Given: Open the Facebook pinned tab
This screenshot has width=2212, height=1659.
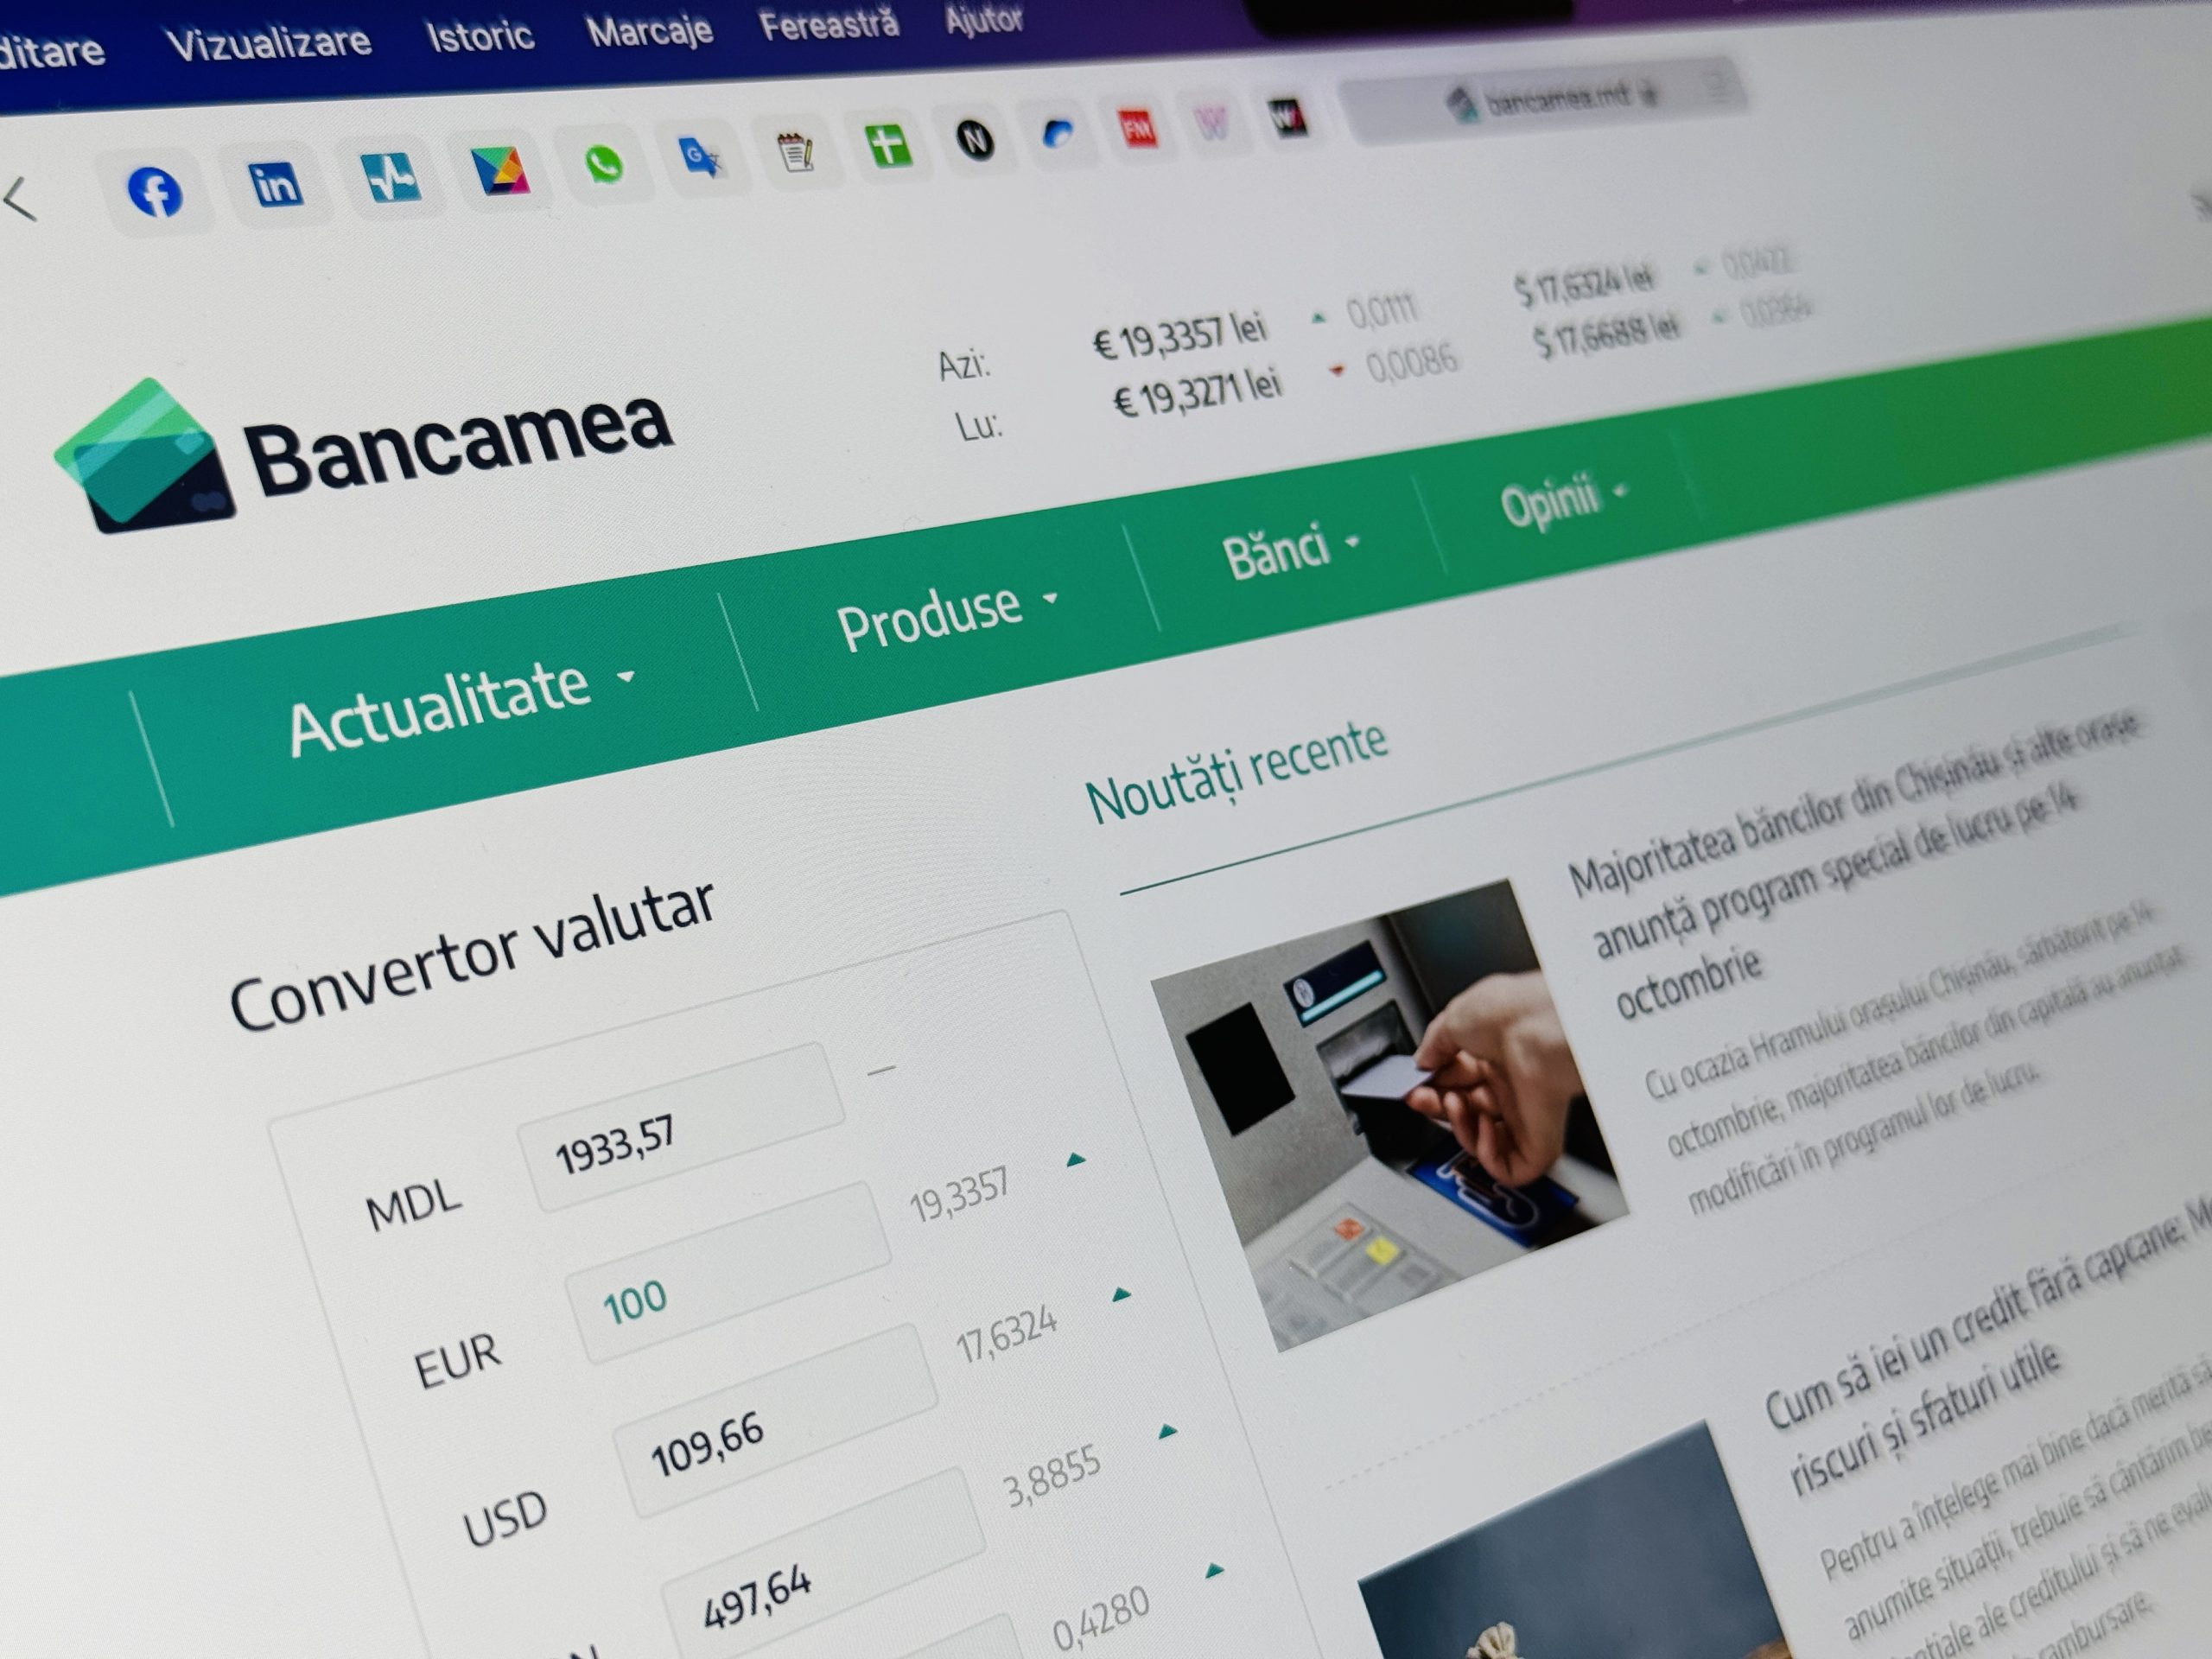Looking at the screenshot, I should (155, 191).
